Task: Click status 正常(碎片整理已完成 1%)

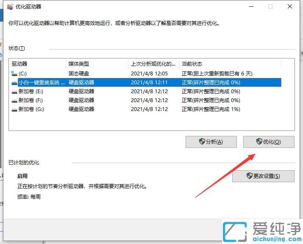Action: coord(211,109)
